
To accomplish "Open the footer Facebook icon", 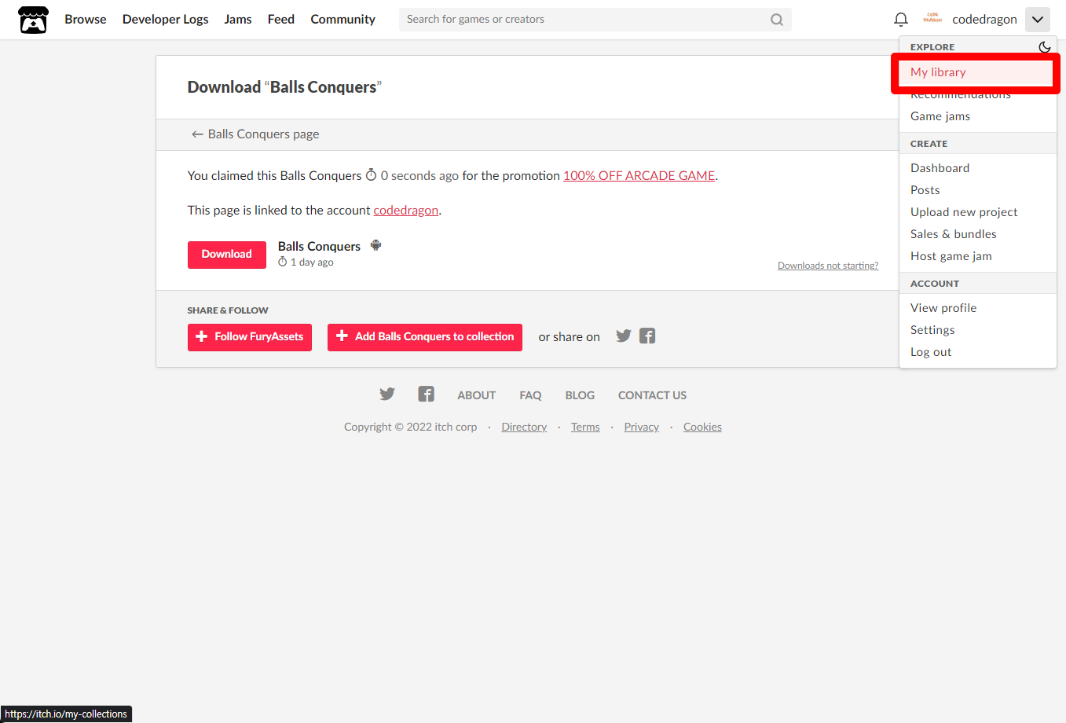I will (x=426, y=395).
